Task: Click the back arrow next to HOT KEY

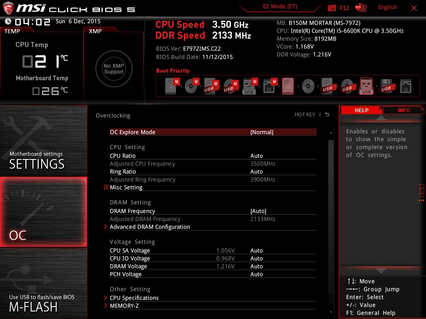Action: click(x=327, y=115)
